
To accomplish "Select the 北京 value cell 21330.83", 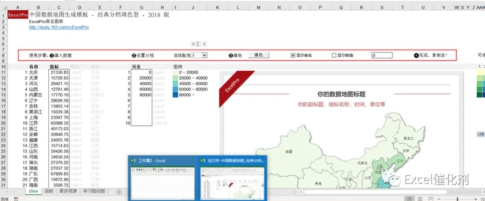I will point(59,73).
